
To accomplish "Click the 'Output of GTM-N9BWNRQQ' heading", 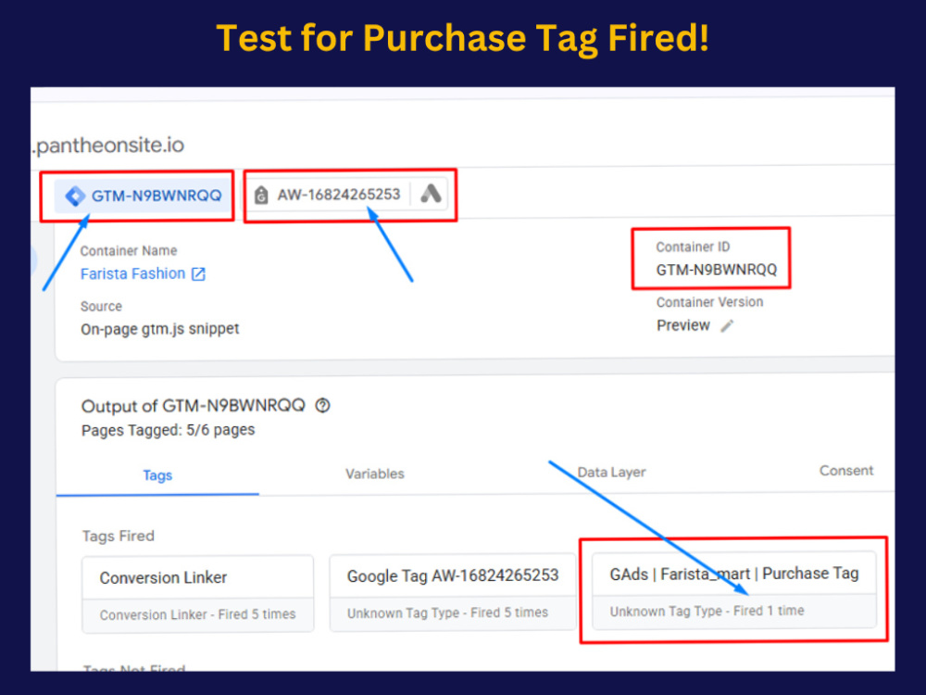I will click(194, 406).
